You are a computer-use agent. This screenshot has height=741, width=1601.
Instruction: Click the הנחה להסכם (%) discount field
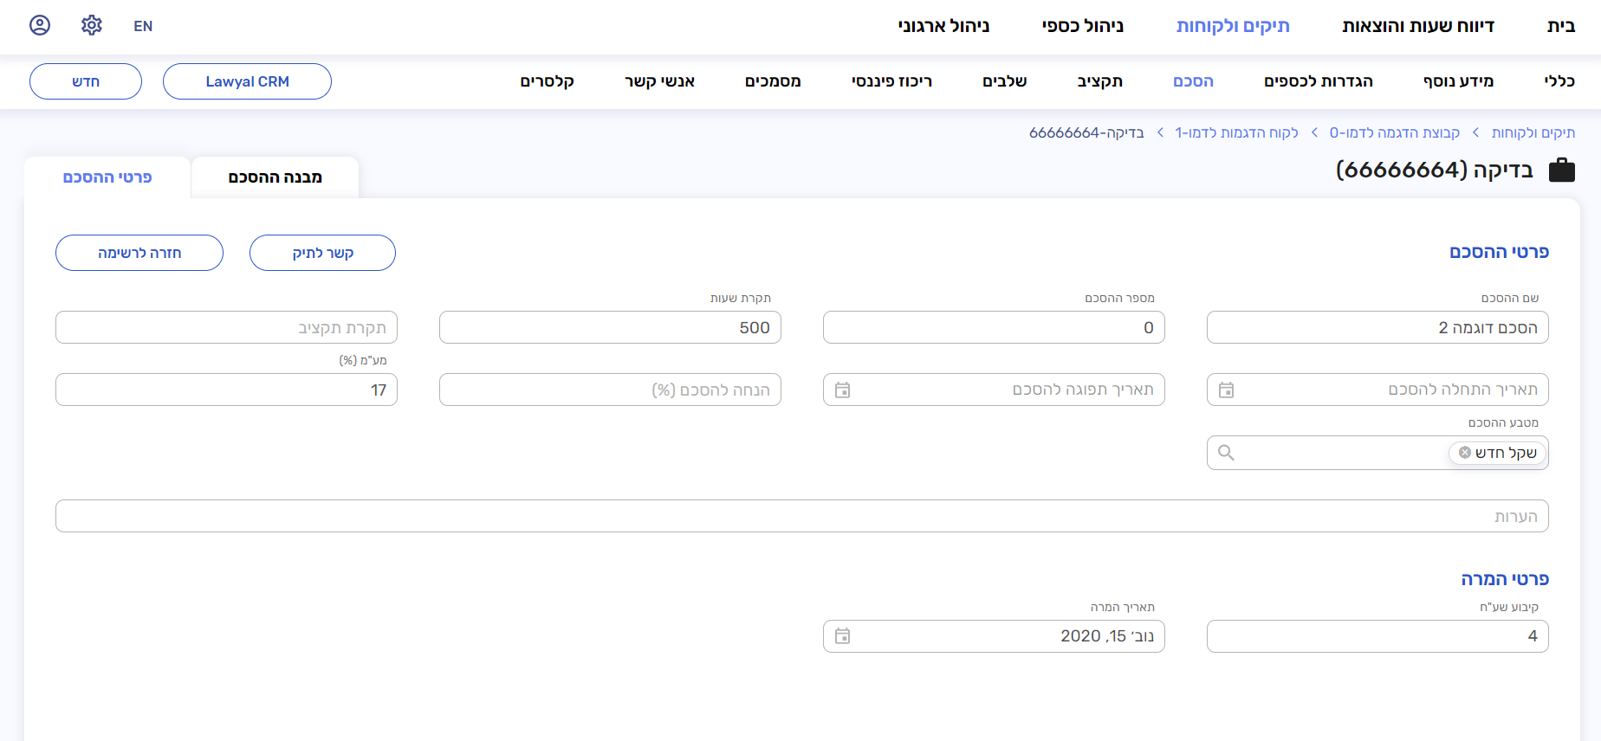pos(610,390)
